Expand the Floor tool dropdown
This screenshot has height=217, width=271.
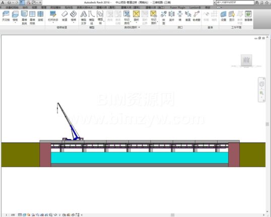(x=15, y=23)
